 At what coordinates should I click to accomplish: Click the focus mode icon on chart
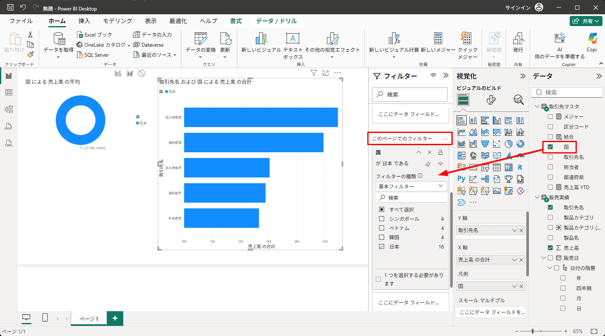tap(325, 73)
